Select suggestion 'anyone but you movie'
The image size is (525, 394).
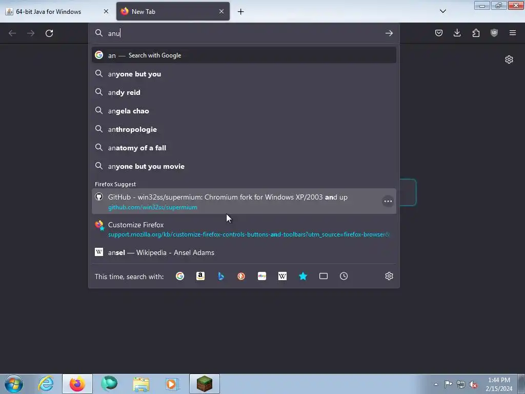point(244,166)
